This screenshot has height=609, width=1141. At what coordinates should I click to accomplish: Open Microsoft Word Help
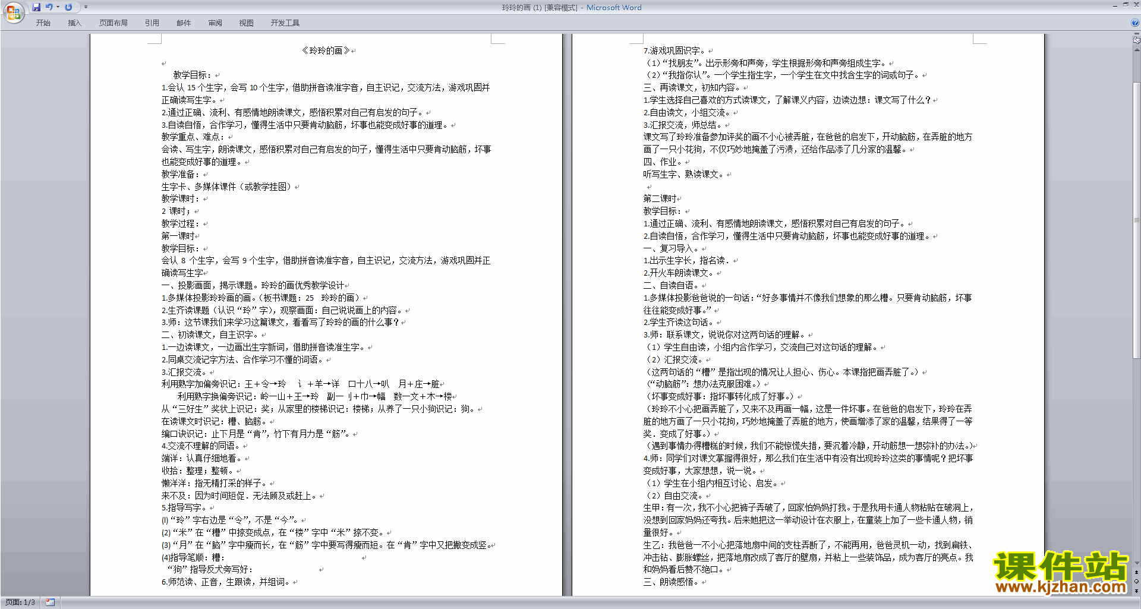[x=1135, y=23]
